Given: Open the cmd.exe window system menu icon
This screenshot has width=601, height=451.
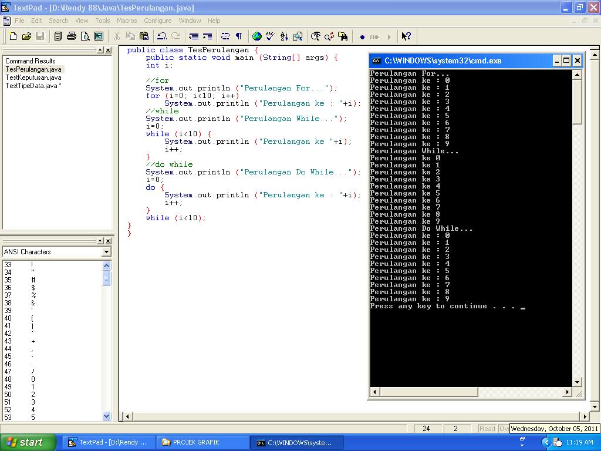Looking at the screenshot, I should [x=377, y=60].
